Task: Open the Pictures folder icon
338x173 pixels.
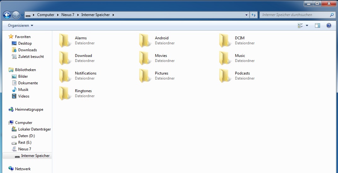Action: pos(145,76)
